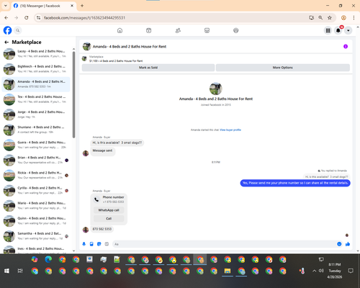Click the conversation list scrollbar

(73, 95)
